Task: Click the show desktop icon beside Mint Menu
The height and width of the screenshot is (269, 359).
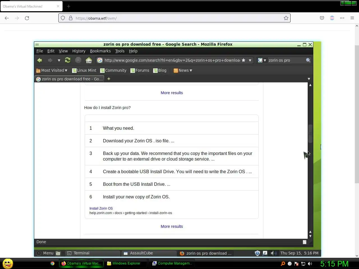Action: pos(58,253)
